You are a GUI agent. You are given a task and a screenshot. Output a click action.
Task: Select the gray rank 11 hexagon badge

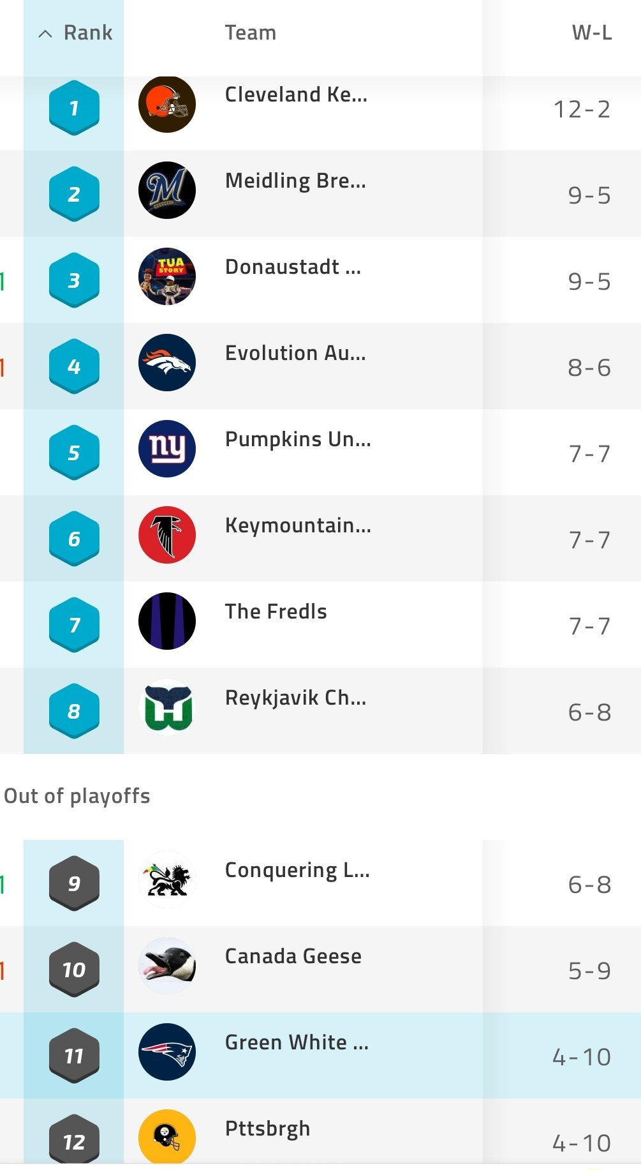click(74, 1056)
